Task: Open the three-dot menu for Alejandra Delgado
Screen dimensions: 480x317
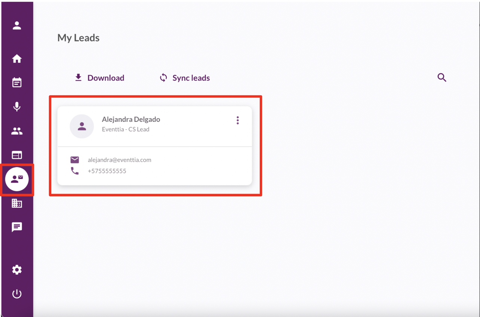Action: click(237, 120)
